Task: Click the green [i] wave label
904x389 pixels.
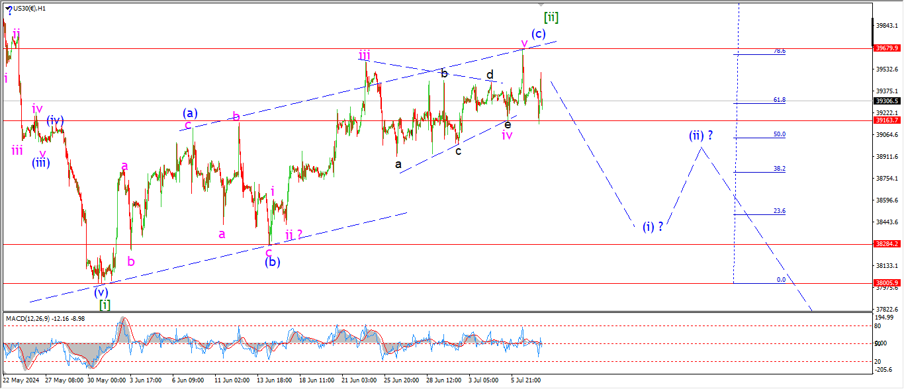Action: (105, 304)
